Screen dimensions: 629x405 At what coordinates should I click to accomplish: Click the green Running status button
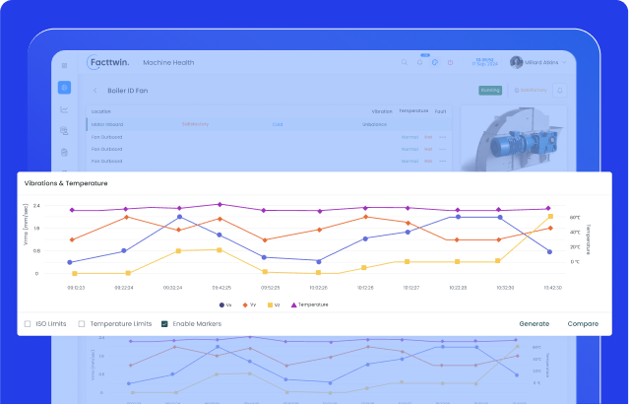coord(489,91)
